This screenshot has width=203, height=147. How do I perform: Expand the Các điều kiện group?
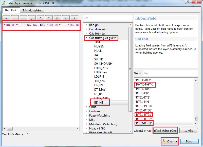[86, 29]
